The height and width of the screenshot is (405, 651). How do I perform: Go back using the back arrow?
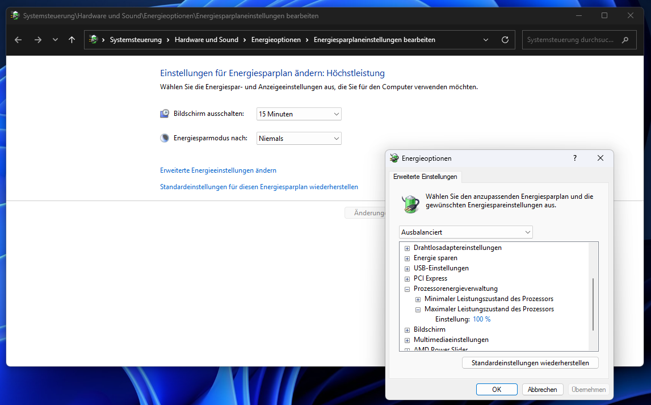tap(18, 40)
